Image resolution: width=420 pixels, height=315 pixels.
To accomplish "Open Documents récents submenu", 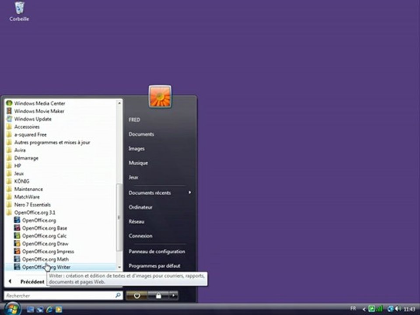I will [x=160, y=193].
